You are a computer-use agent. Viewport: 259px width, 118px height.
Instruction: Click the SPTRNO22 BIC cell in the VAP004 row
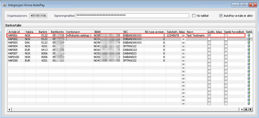pos(133,46)
